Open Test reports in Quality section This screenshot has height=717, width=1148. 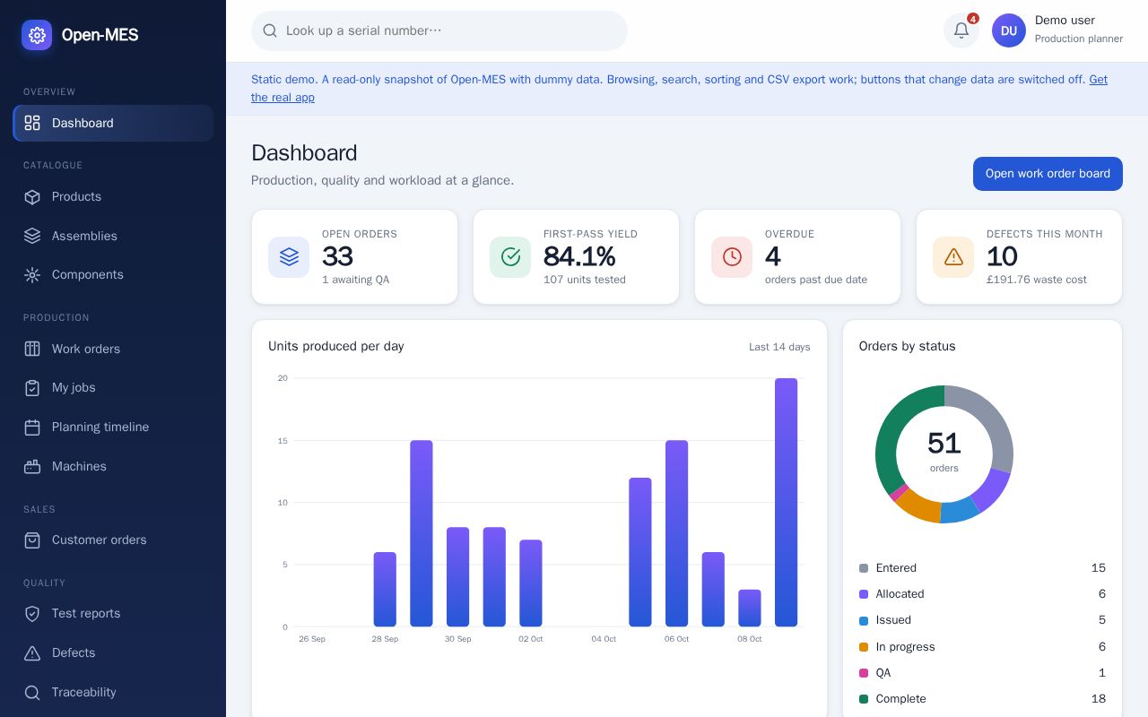pos(113,613)
